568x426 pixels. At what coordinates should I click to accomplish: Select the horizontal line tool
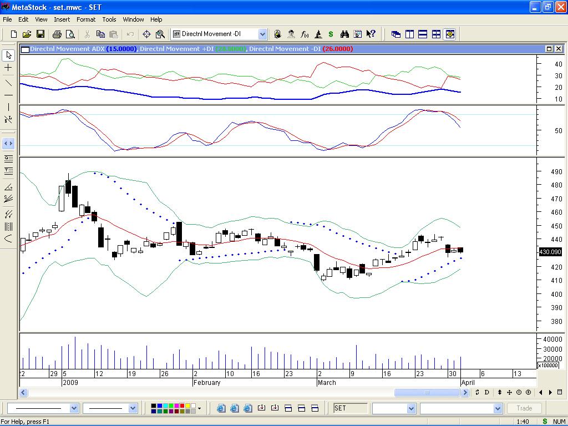click(8, 95)
